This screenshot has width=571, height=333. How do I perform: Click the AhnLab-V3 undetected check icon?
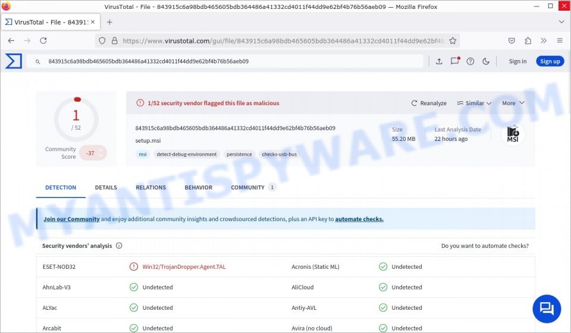134,287
